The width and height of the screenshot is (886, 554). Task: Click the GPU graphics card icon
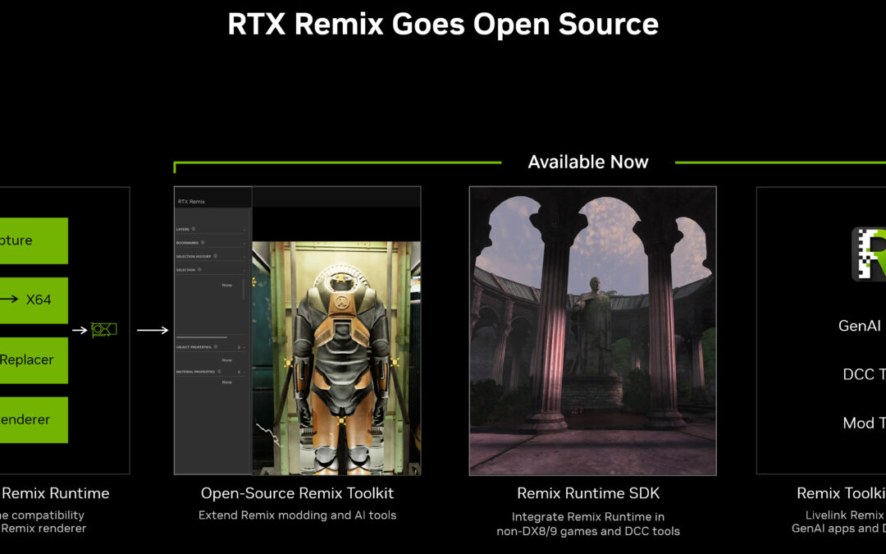(x=103, y=330)
